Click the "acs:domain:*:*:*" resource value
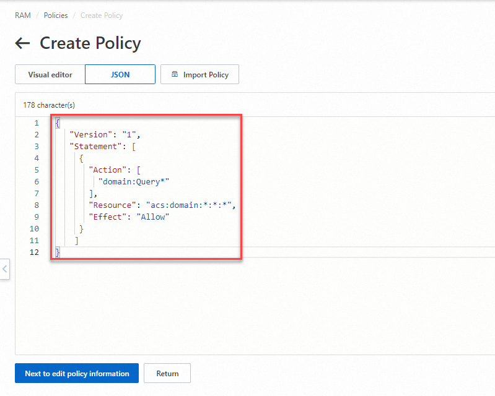This screenshot has height=396, width=495. pyautogui.click(x=190, y=205)
